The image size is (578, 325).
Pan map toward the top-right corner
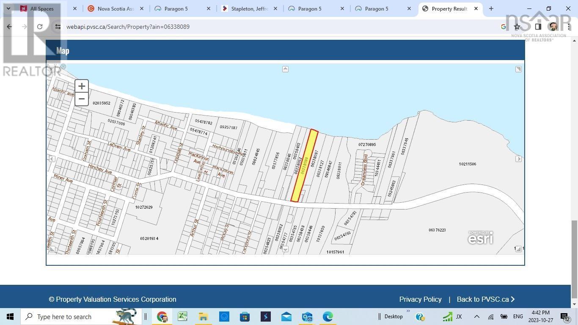[518, 69]
